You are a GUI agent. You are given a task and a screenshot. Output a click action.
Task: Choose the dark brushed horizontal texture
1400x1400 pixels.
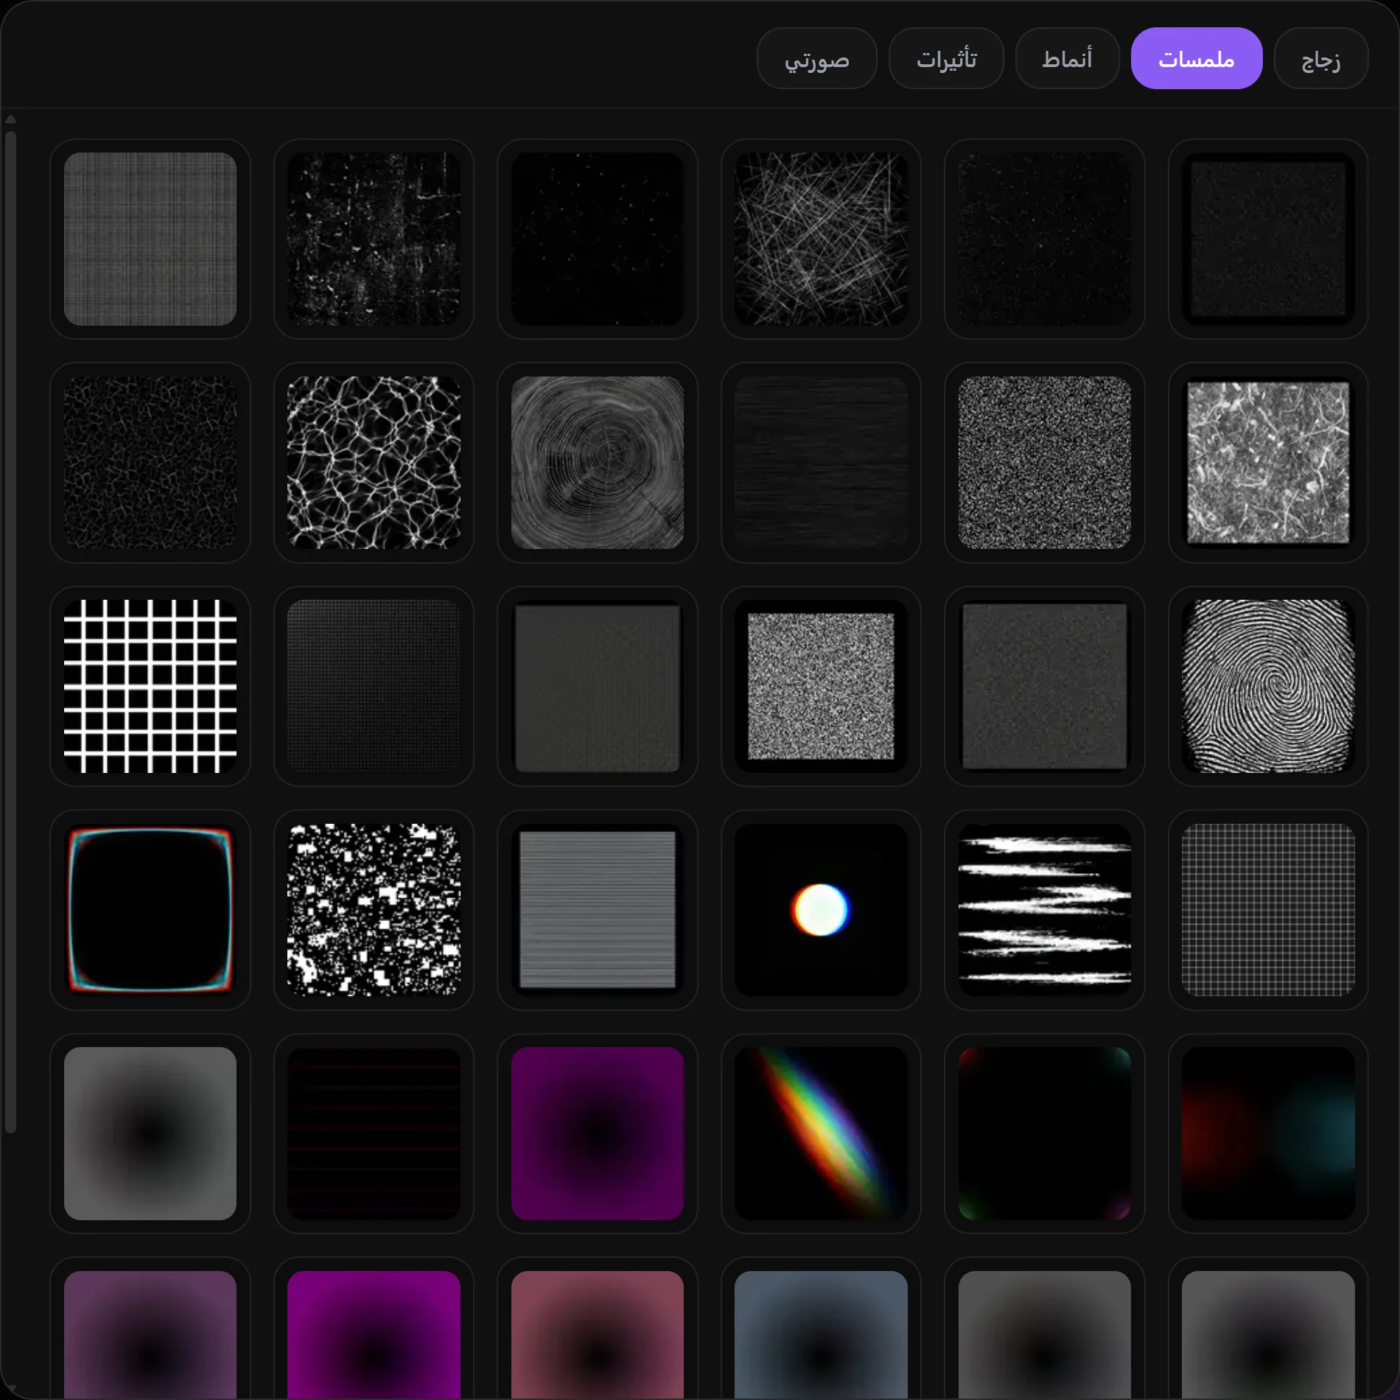point(821,463)
